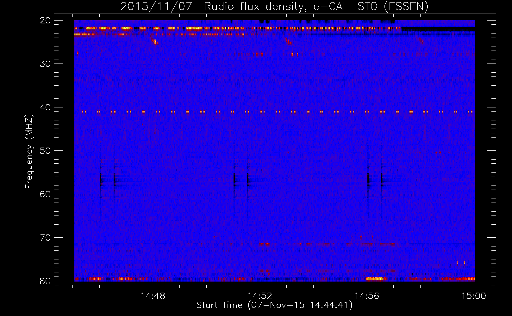Select the "Start Time (07-Nov-15 14:44:41)" axis label
512x316 pixels.
click(x=274, y=305)
